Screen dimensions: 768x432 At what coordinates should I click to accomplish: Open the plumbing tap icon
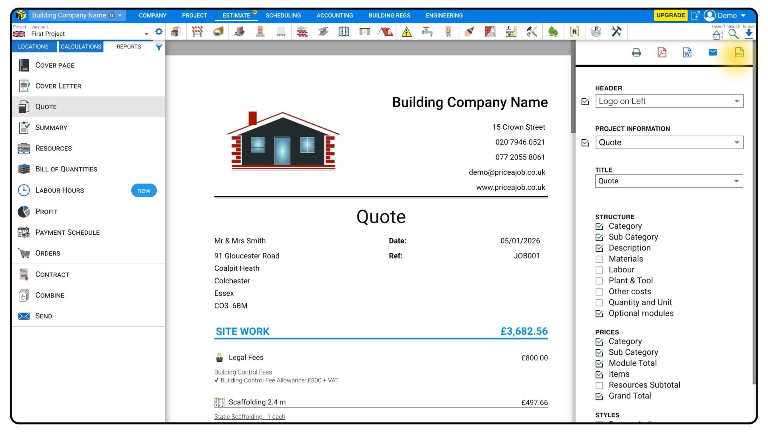coord(427,32)
